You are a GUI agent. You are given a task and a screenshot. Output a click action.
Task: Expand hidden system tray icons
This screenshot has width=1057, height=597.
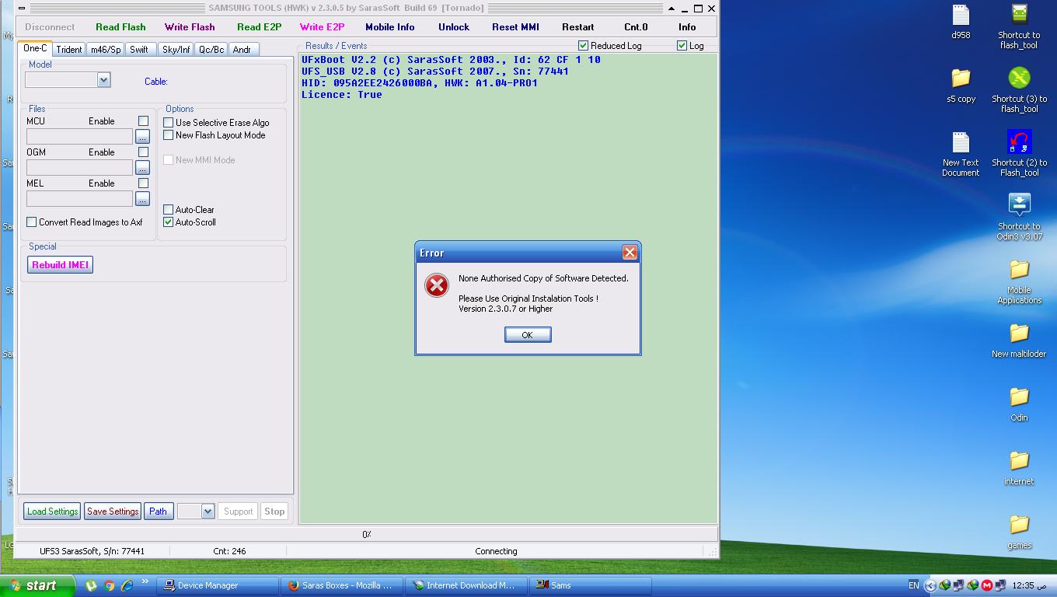[930, 585]
